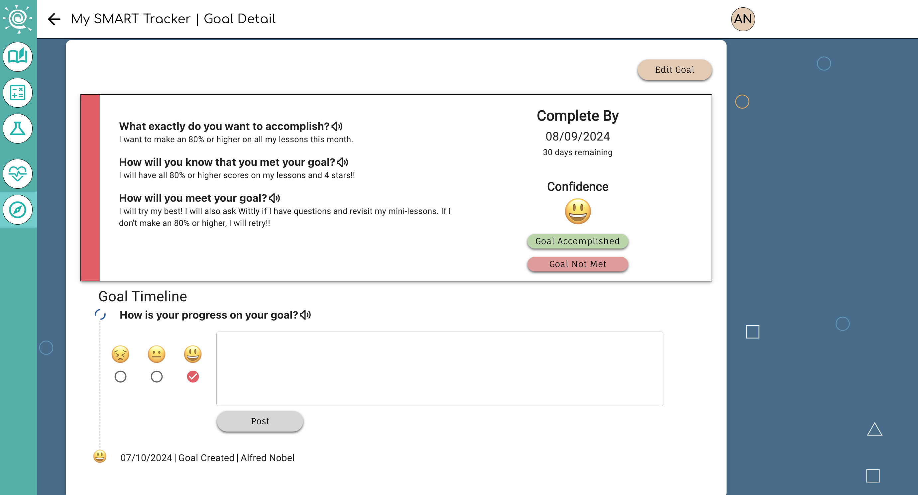Image resolution: width=918 pixels, height=495 pixels.
Task: Post your goal progress update
Action: pyautogui.click(x=260, y=421)
